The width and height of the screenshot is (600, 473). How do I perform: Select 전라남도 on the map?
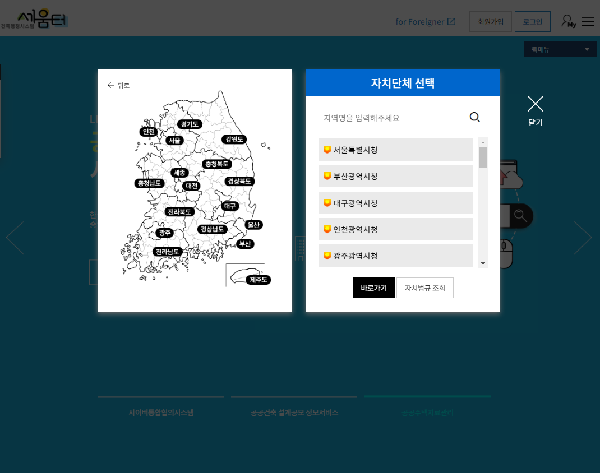167,252
